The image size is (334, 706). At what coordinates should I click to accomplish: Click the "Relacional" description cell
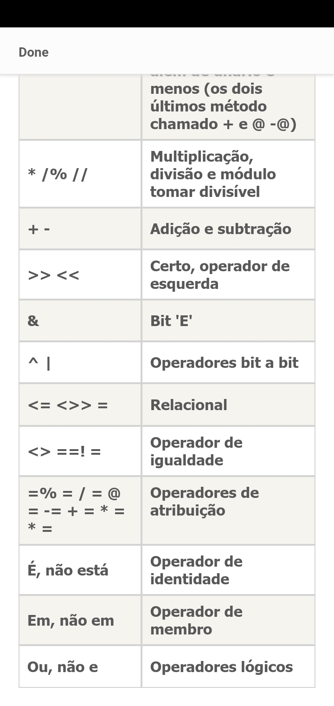point(188,405)
